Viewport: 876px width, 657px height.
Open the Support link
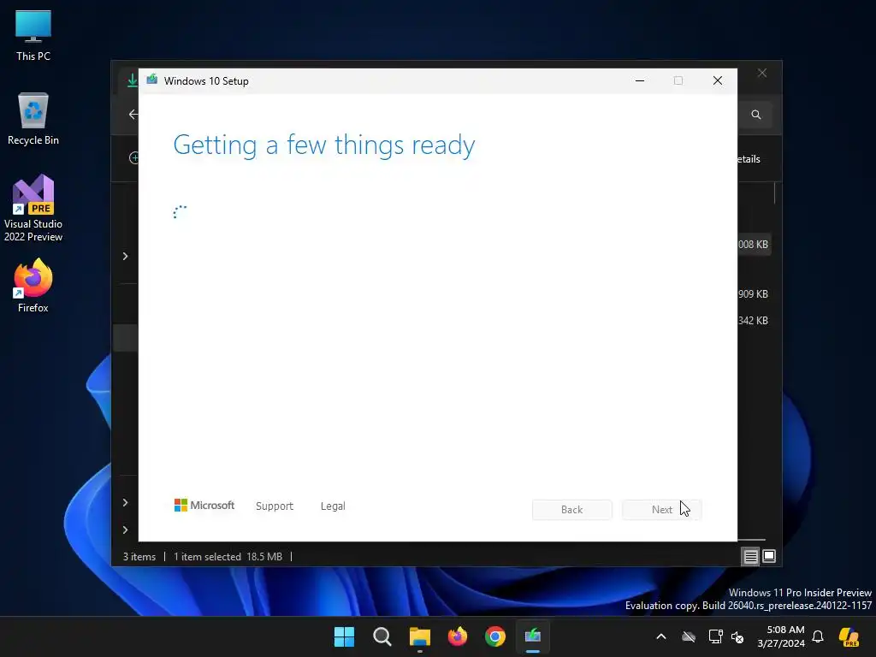pyautogui.click(x=275, y=506)
